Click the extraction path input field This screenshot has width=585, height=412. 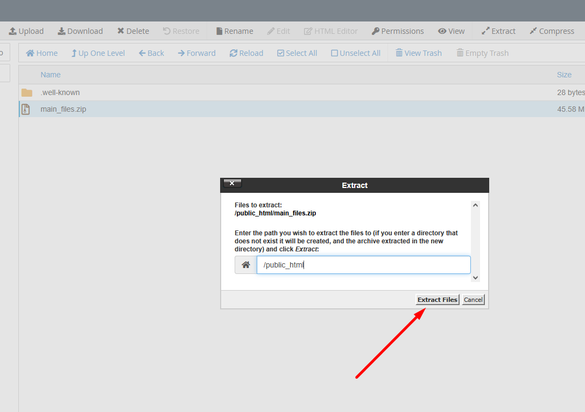click(363, 265)
